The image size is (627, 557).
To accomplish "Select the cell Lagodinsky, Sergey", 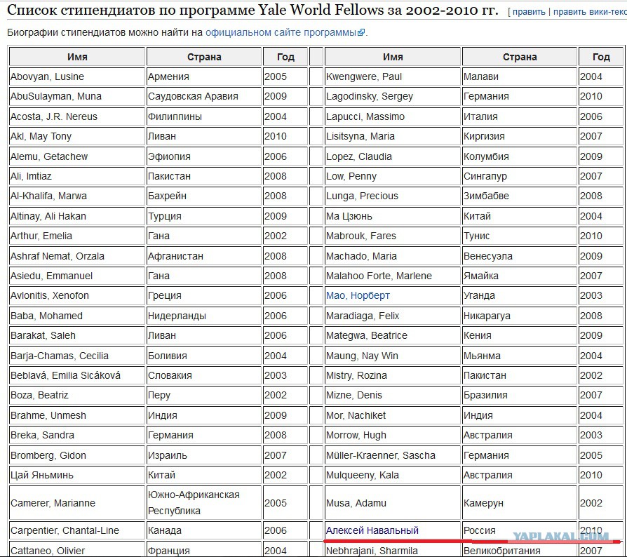I will 393,96.
